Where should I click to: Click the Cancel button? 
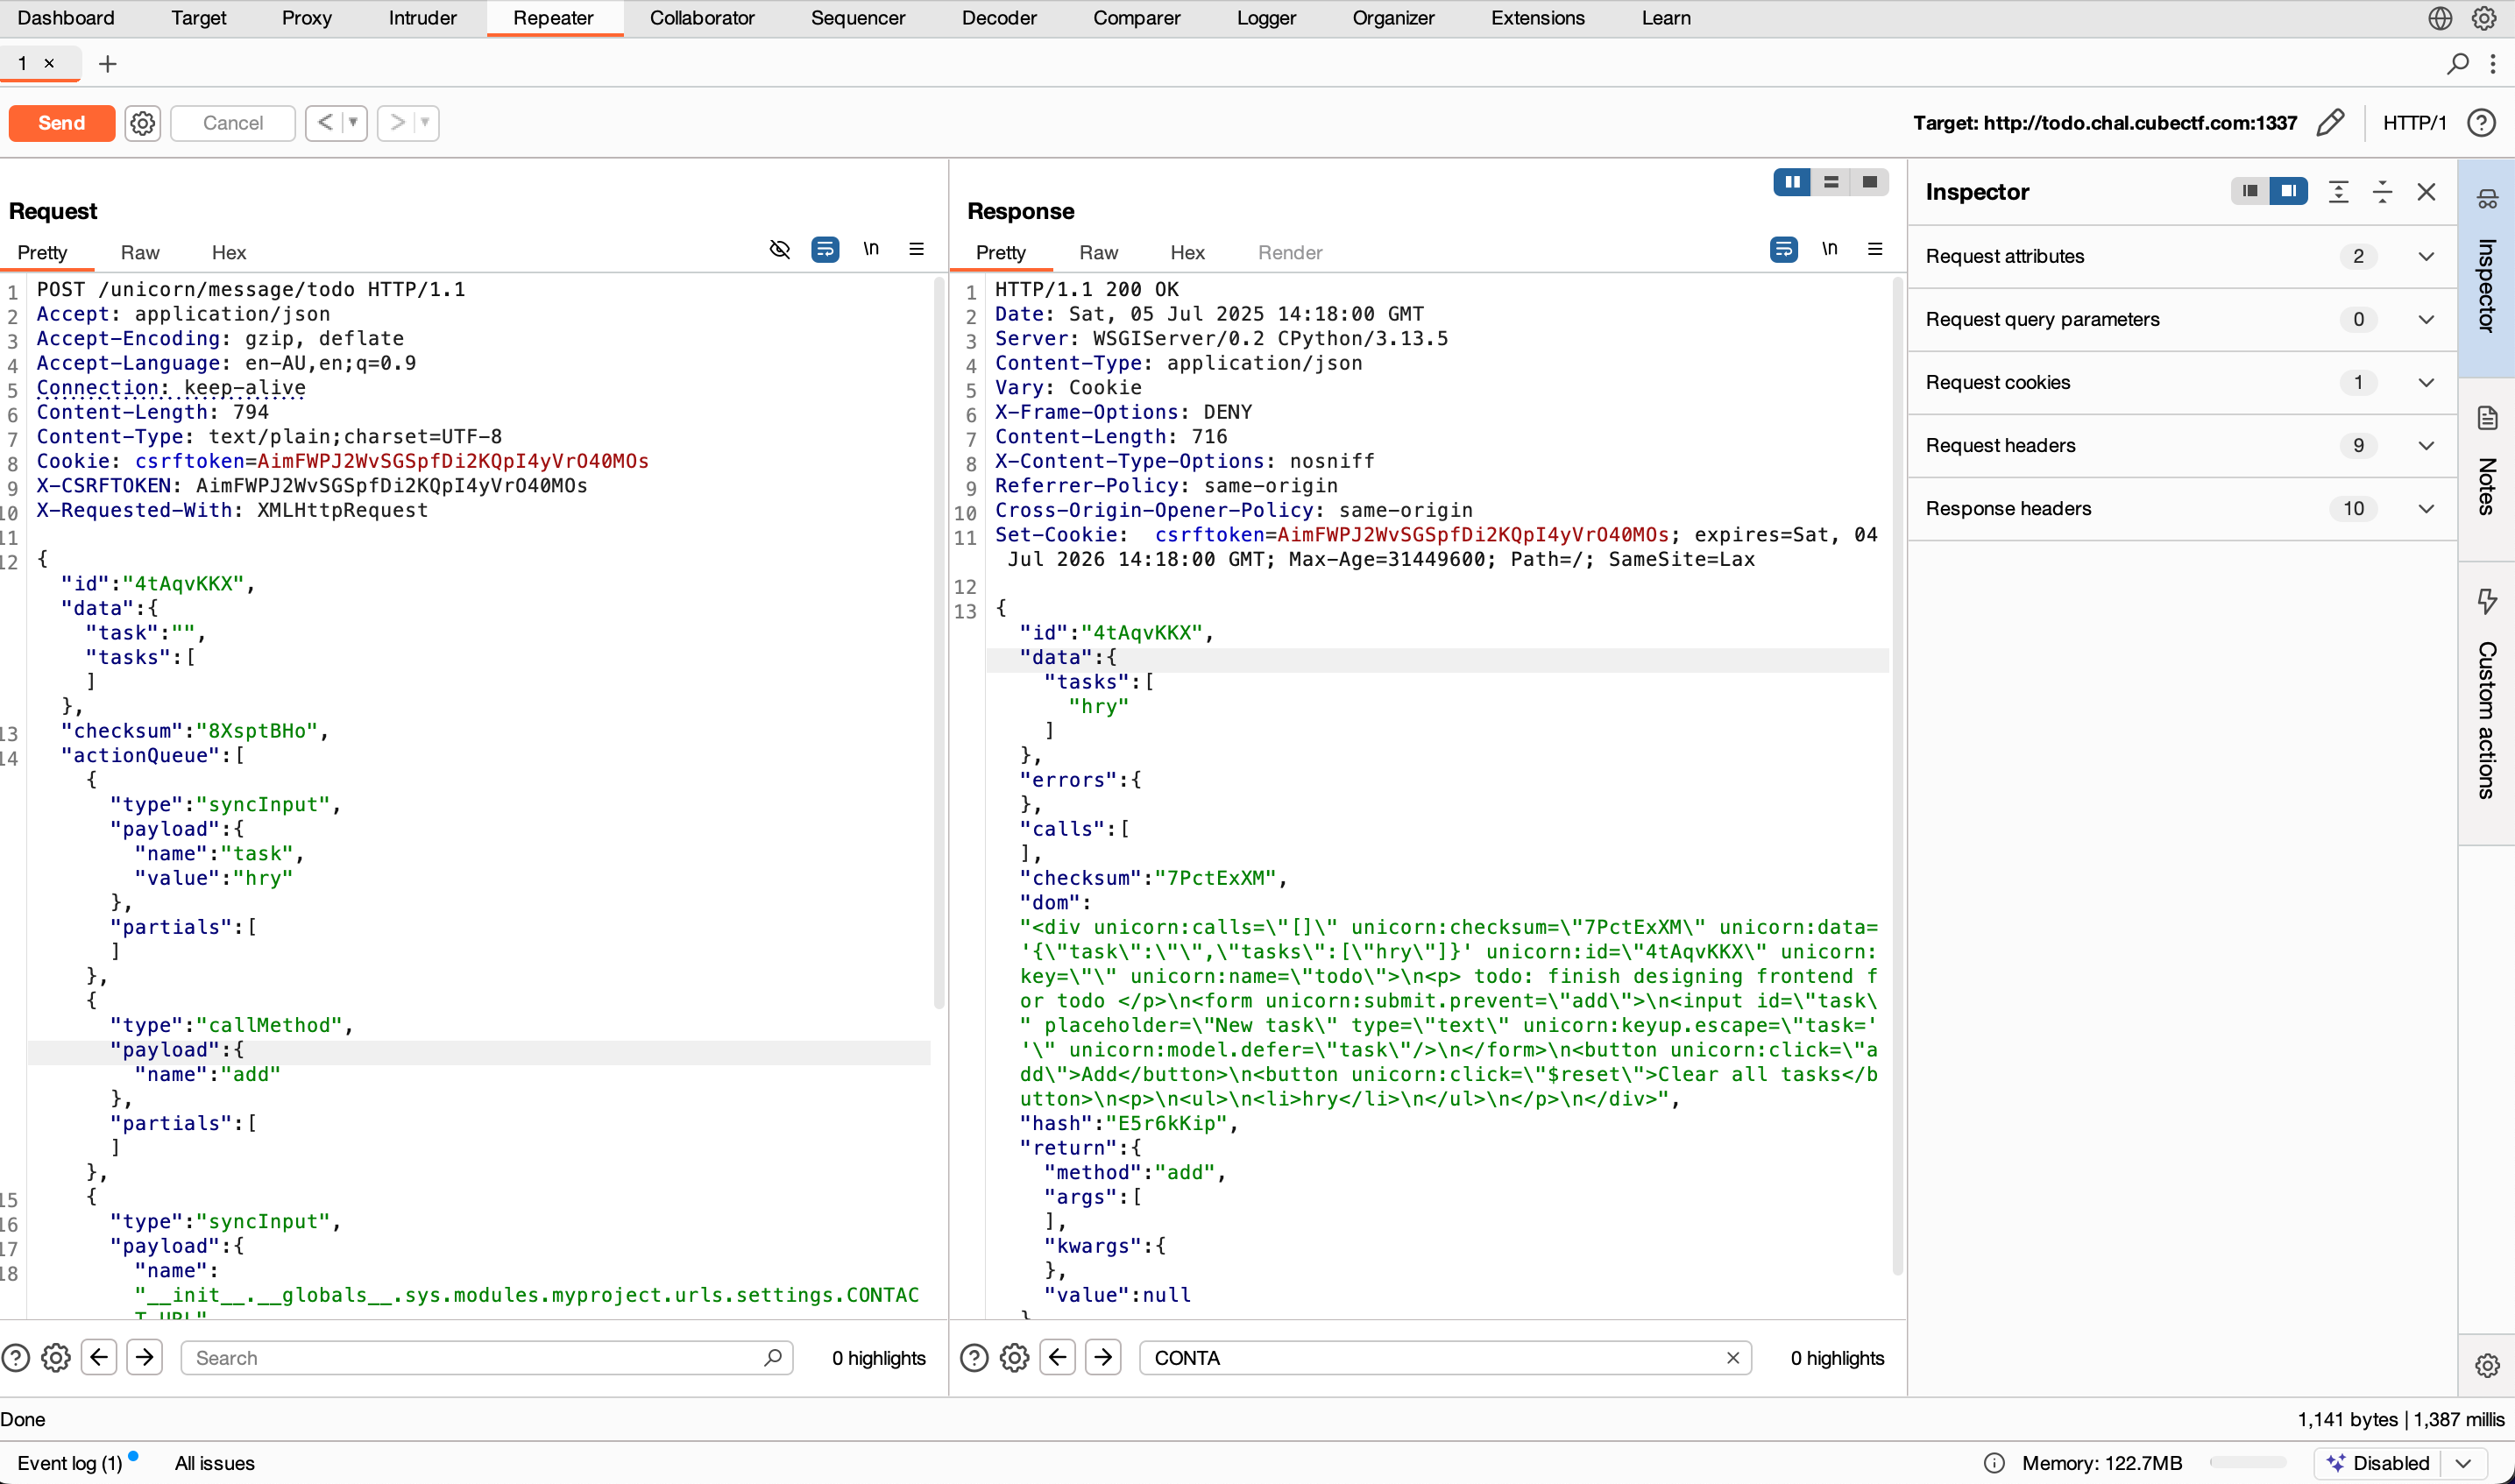point(233,123)
